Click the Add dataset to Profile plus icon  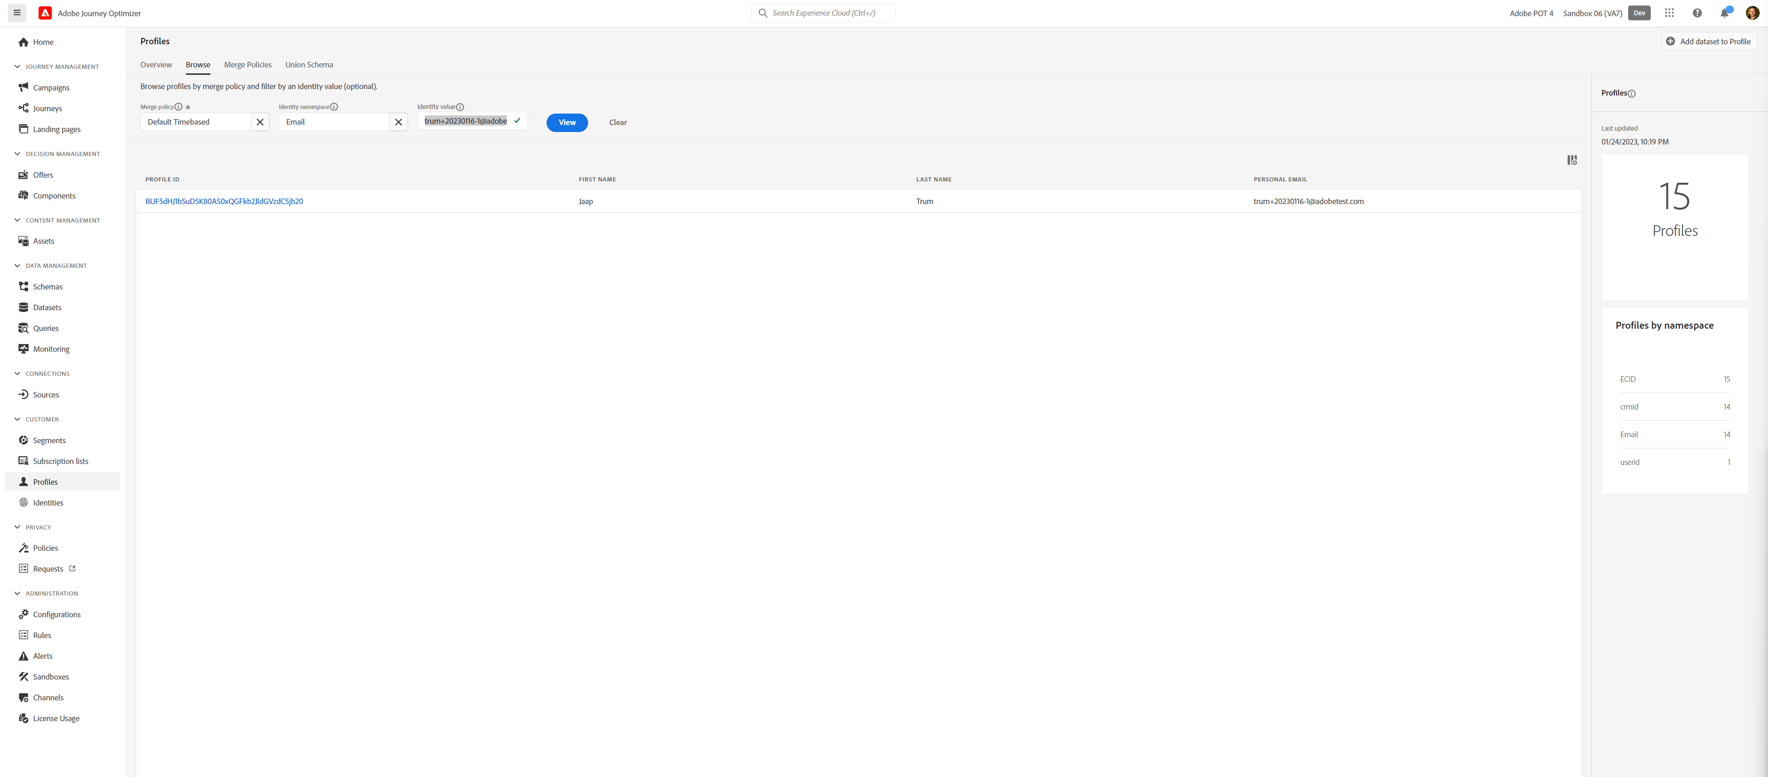coord(1671,41)
